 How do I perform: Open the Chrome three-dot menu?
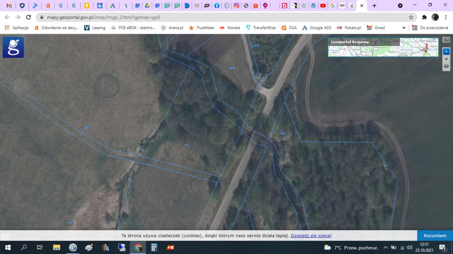pos(446,17)
